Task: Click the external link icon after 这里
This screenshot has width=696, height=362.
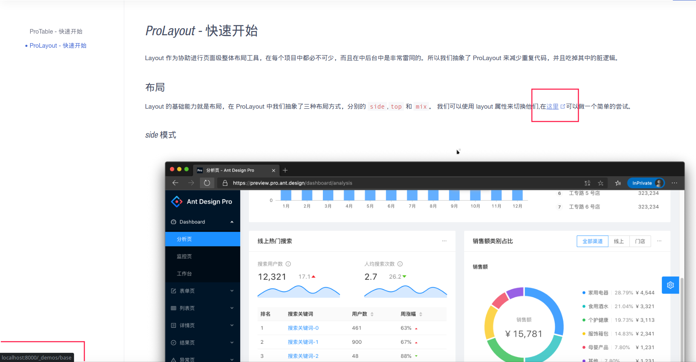Action: pyautogui.click(x=563, y=107)
